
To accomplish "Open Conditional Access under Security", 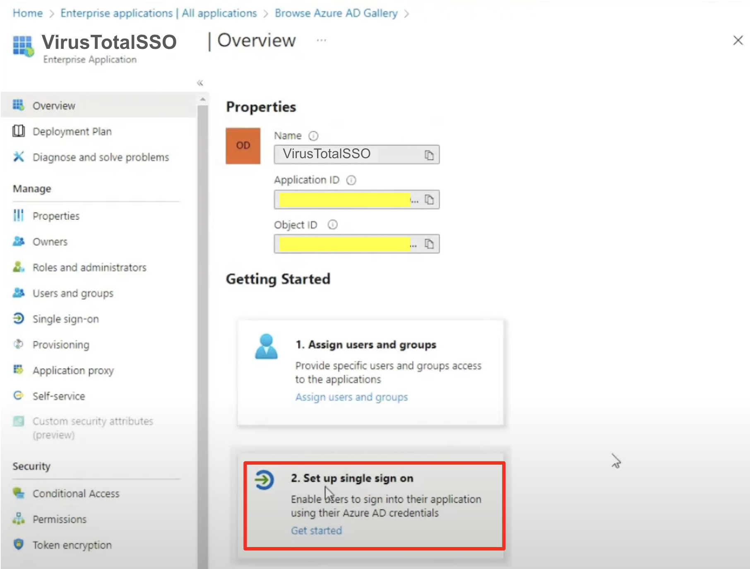I will pos(76,493).
